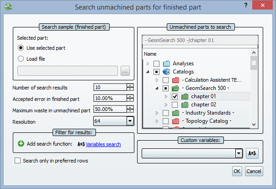Click the green plus Add search function icon
The height and width of the screenshot is (189, 276).
tap(21, 144)
